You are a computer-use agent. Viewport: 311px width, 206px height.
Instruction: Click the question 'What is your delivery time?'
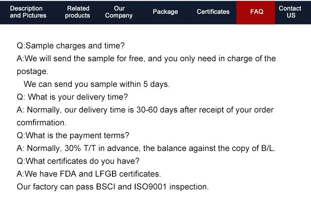tap(72, 97)
